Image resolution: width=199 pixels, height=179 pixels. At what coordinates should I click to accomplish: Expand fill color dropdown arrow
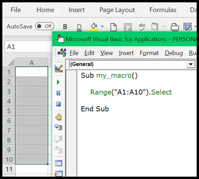tap(102, 26)
